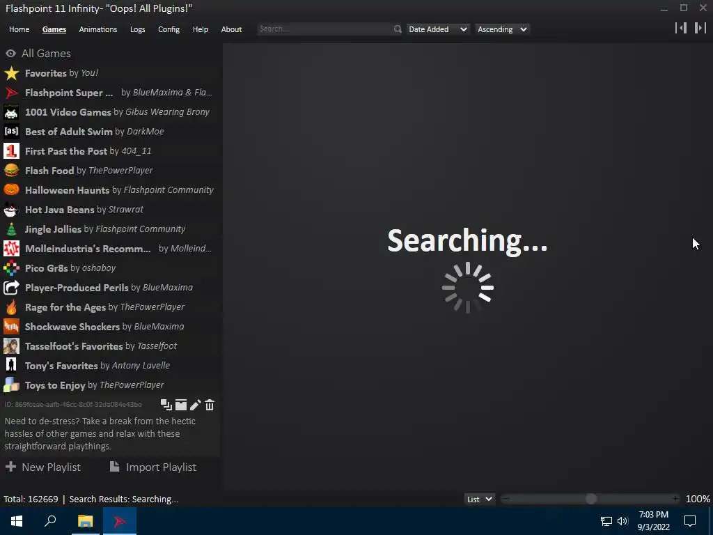Open the Games tab
713x535 pixels.
click(x=54, y=29)
